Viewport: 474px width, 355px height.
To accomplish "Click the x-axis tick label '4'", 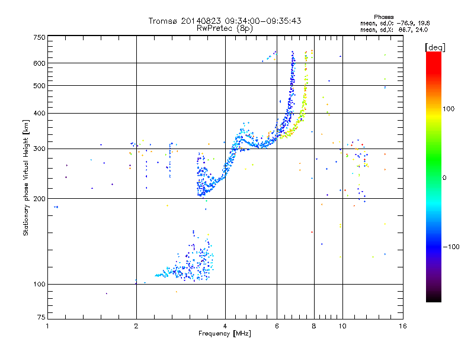I will [225, 326].
